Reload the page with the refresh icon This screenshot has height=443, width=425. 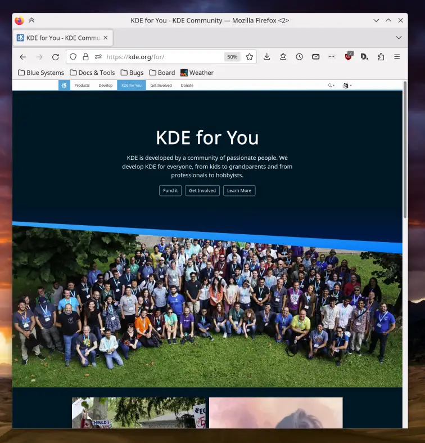tap(55, 57)
